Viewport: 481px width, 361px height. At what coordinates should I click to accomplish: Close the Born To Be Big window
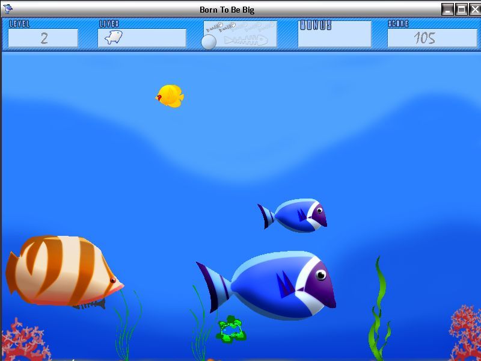click(x=474, y=10)
